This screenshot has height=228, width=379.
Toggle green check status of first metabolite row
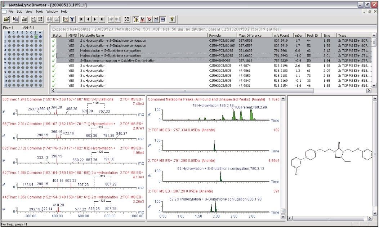pos(54,41)
